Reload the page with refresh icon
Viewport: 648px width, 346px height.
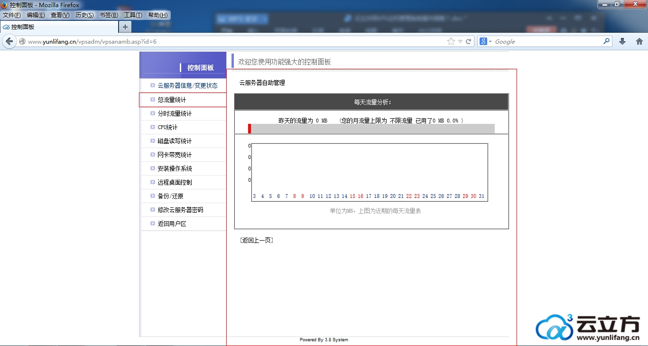468,41
